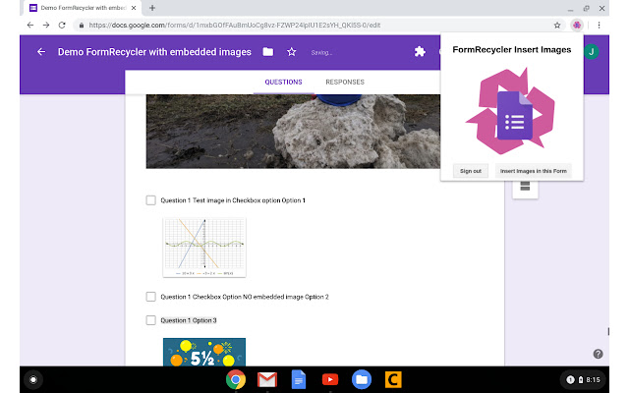This screenshot has width=629, height=393.
Task: Open the account menu avatar J
Action: tap(592, 52)
